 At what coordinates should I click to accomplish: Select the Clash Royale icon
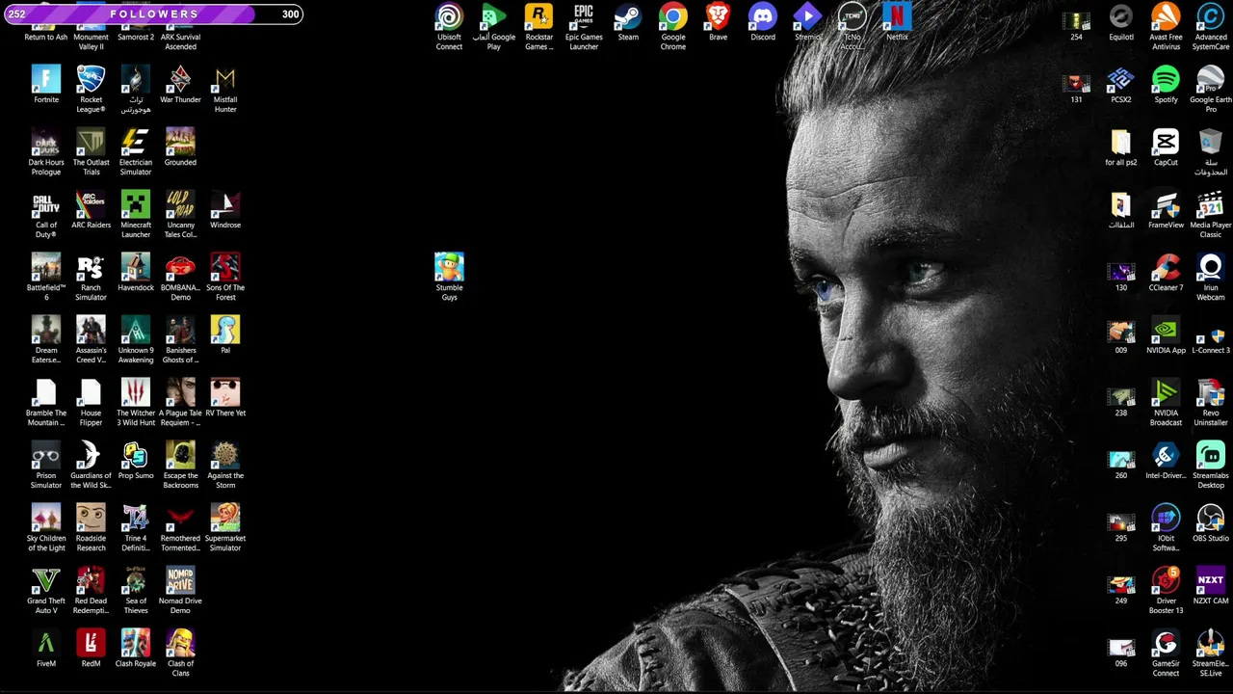pos(136,643)
